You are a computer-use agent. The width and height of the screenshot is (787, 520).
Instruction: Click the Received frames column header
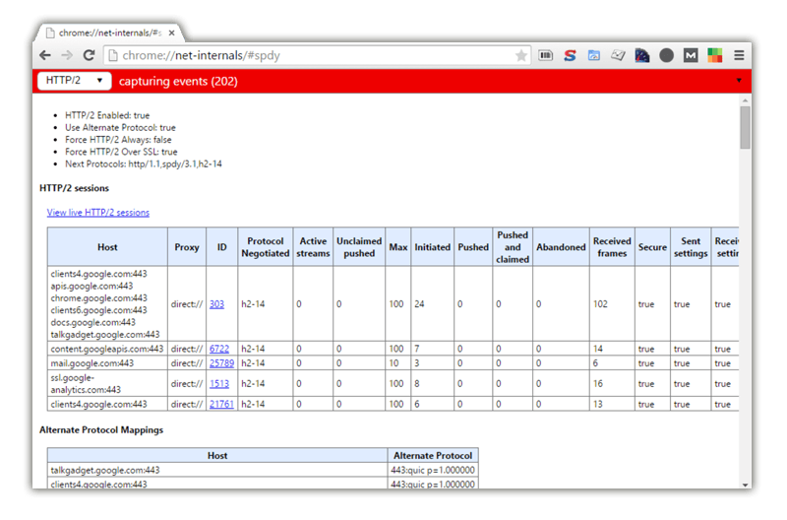click(x=612, y=247)
